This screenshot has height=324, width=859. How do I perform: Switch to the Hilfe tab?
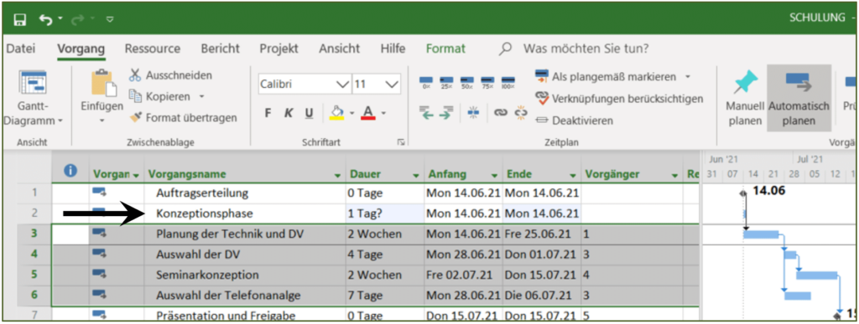pyautogui.click(x=393, y=49)
